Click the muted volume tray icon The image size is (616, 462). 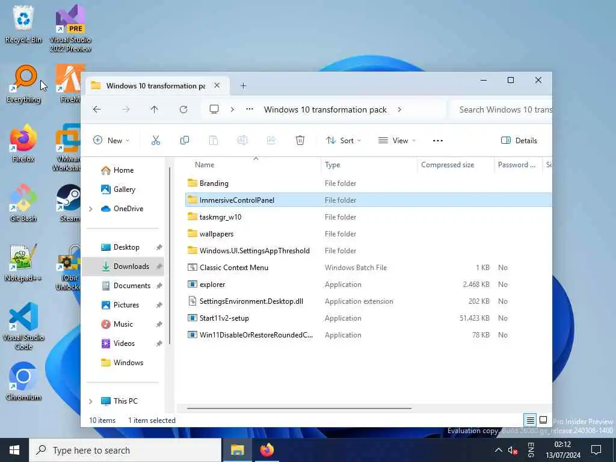(513, 450)
